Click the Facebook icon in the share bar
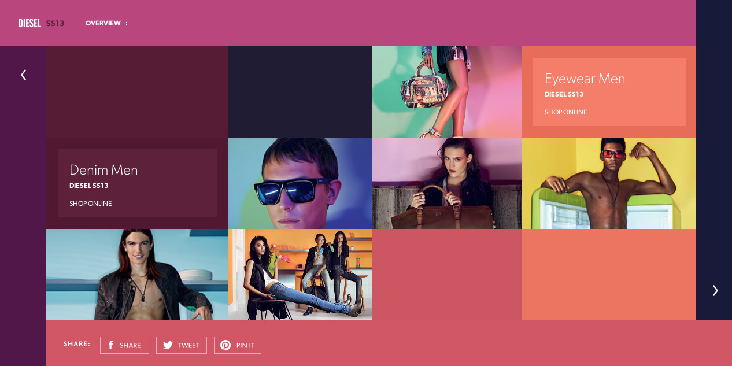Screen dimensions: 732x366 110,345
